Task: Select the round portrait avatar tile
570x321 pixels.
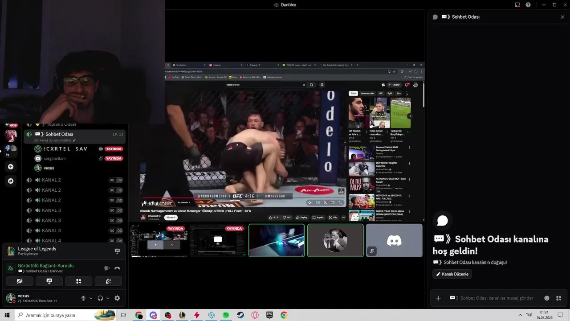Action: [x=335, y=240]
